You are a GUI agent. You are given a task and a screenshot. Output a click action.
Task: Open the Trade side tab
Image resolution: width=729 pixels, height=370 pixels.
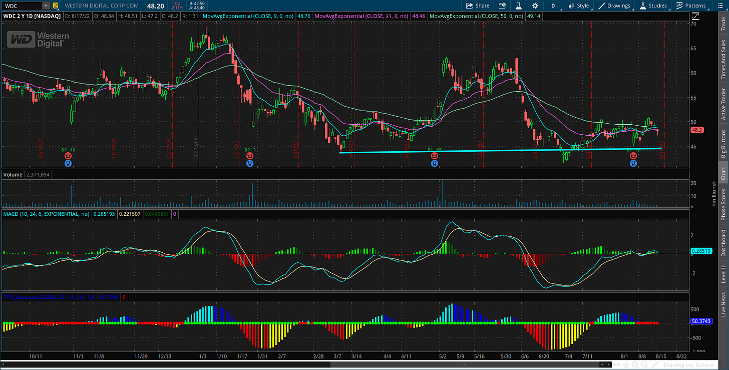pos(723,25)
